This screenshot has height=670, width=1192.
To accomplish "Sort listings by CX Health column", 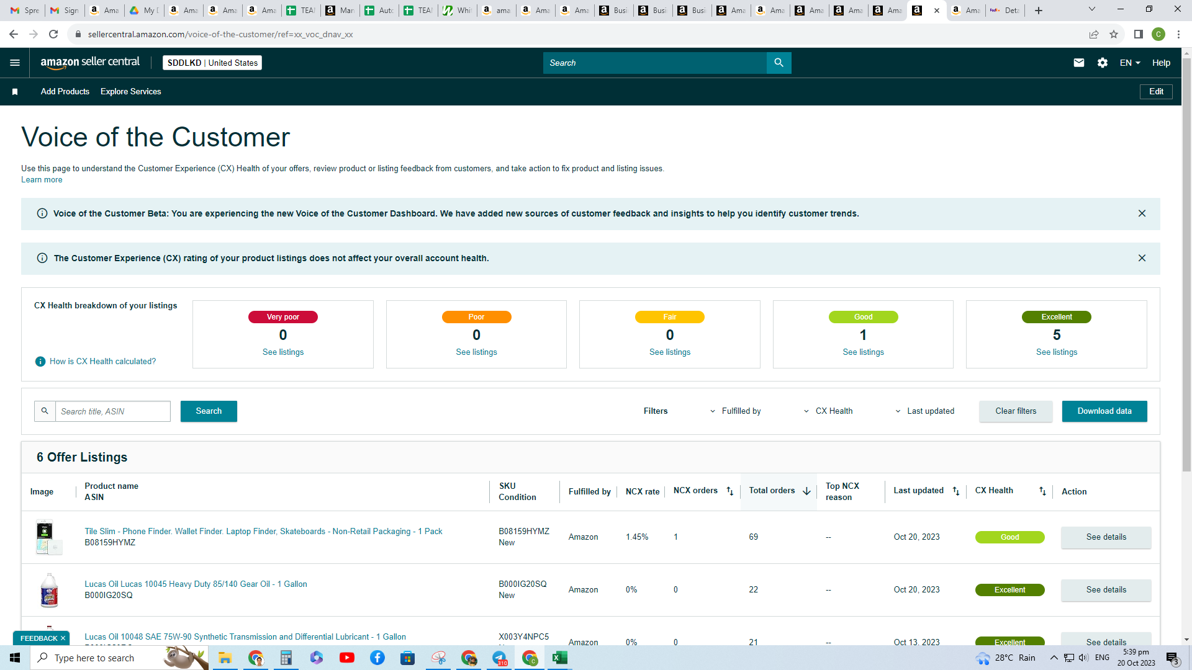I will point(1042,491).
